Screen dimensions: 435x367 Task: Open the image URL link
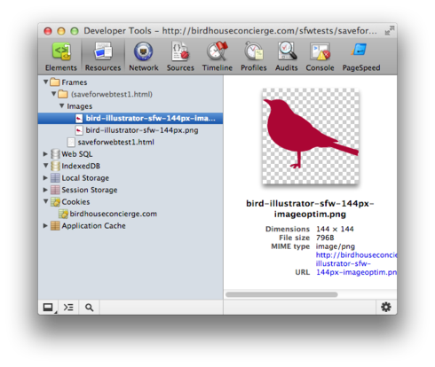tap(356, 263)
